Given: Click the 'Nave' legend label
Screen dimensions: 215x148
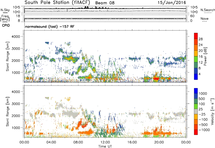Looking at the screenshot, I should tap(205, 18).
